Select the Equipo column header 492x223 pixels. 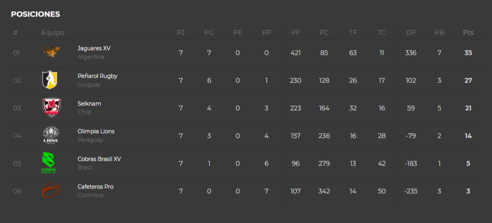[x=53, y=32]
